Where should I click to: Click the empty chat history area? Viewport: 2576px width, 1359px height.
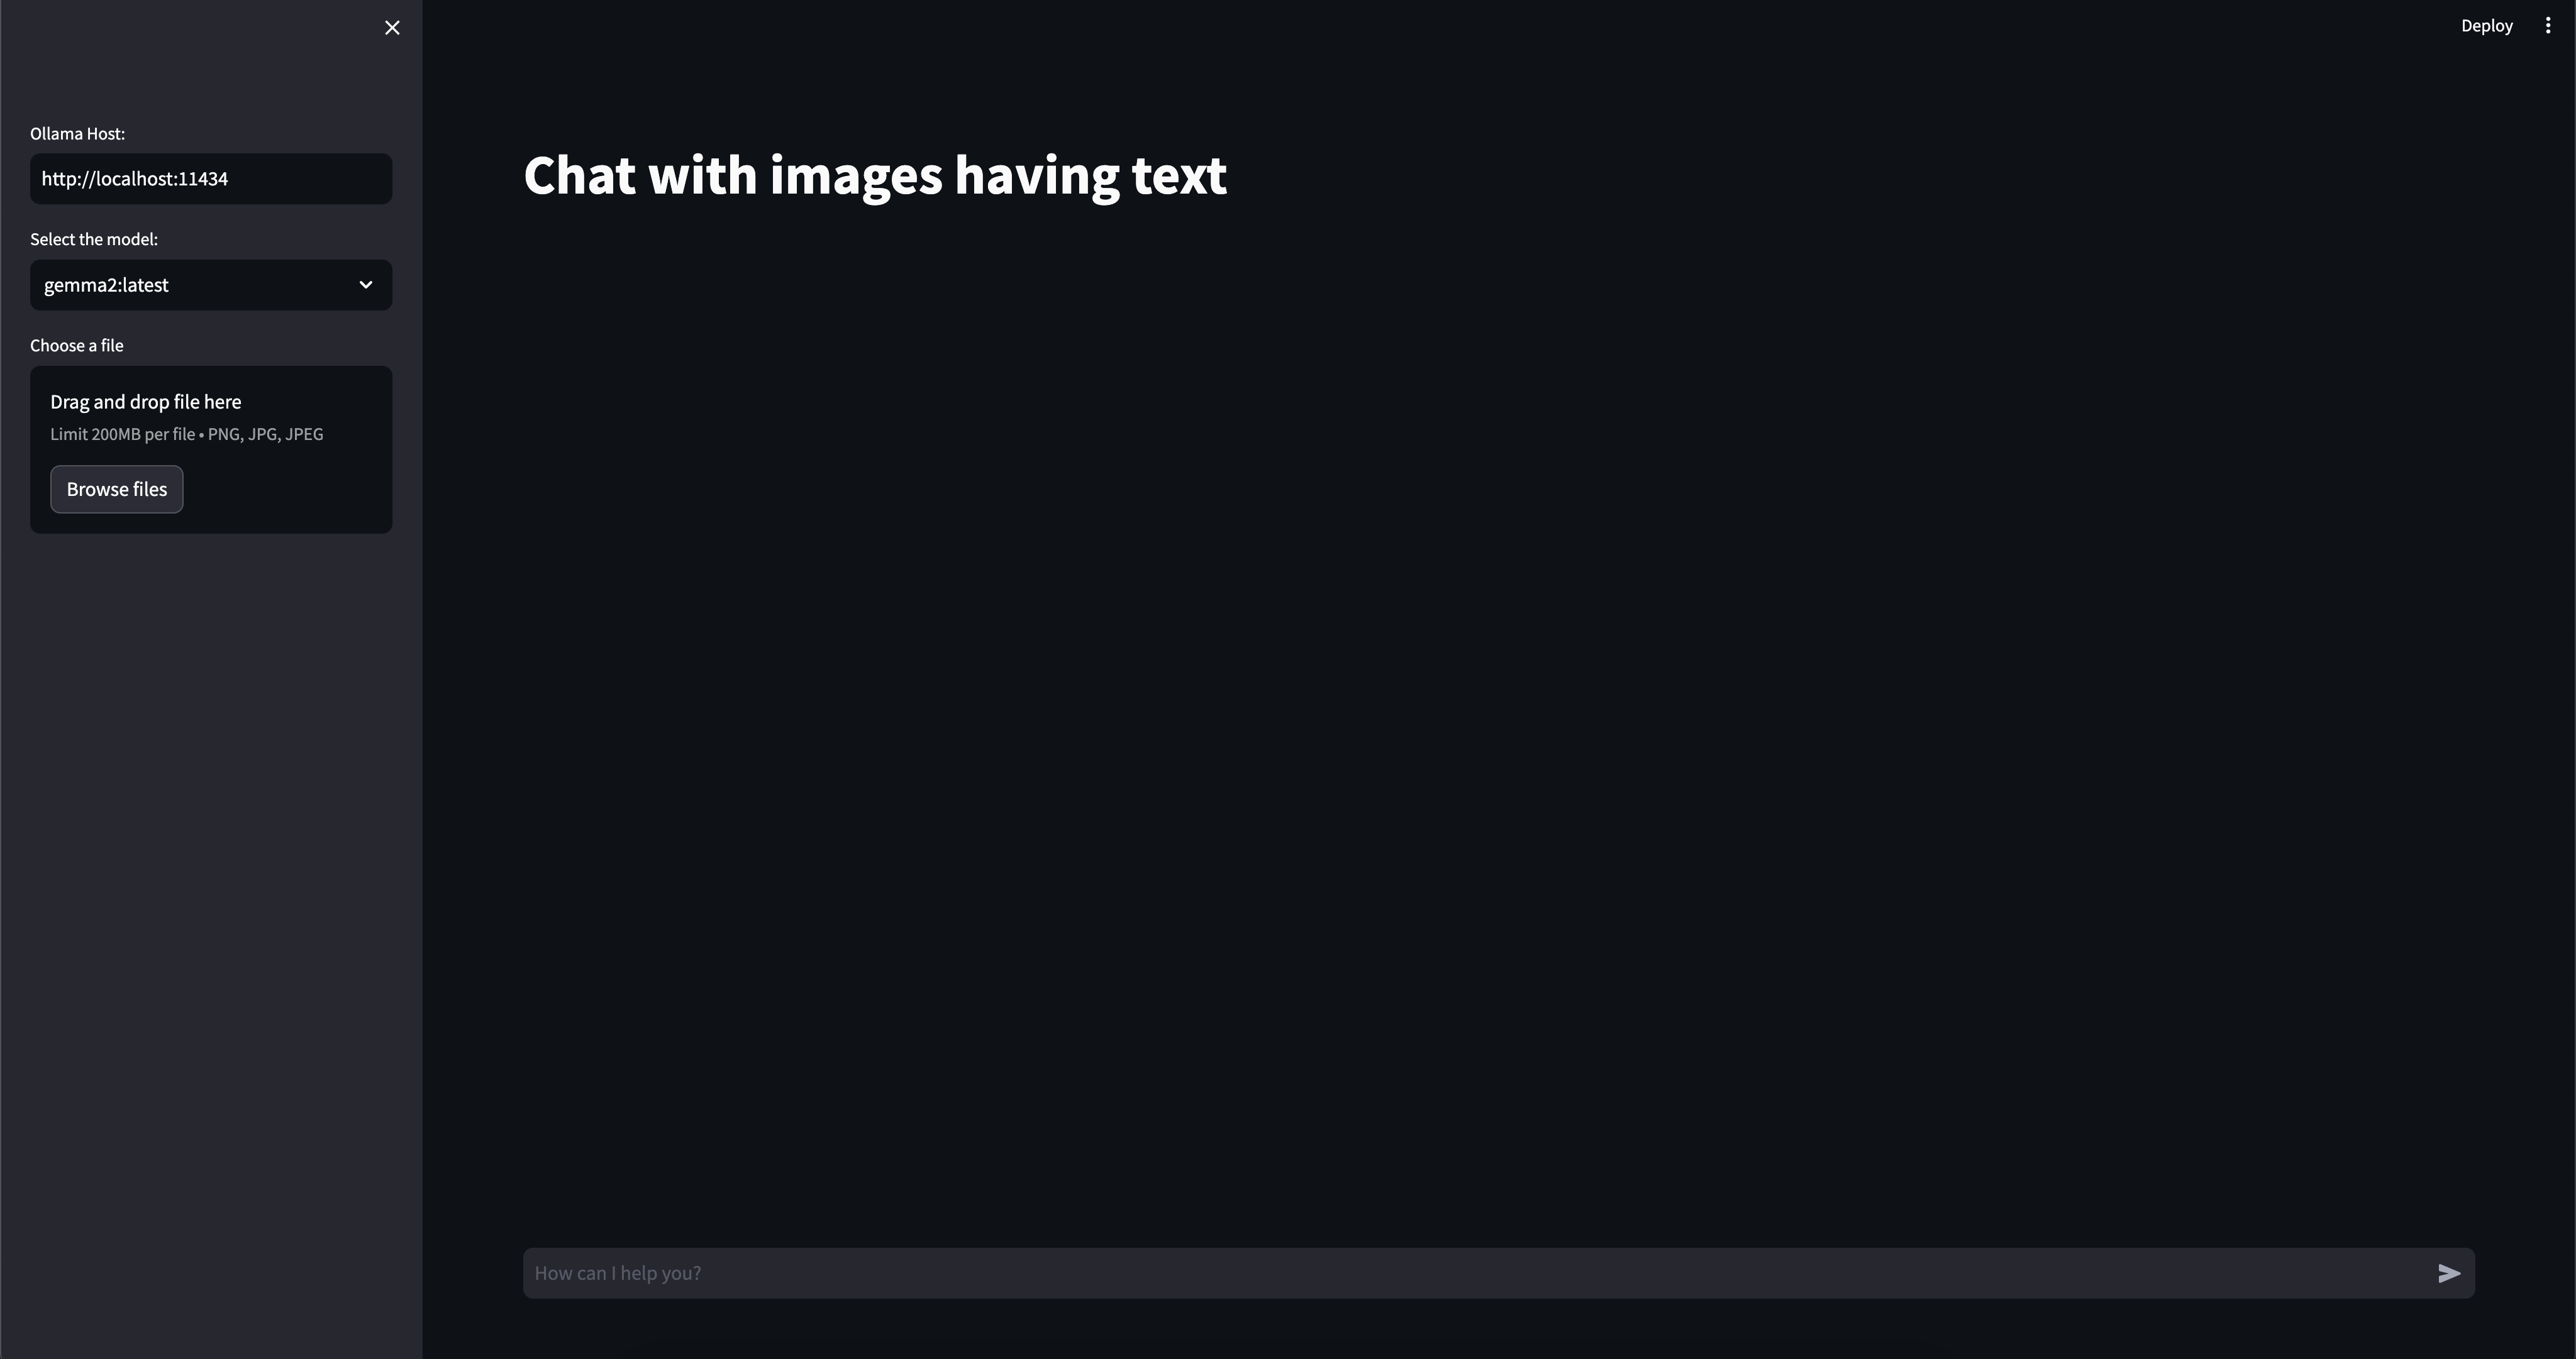pos(1499,720)
